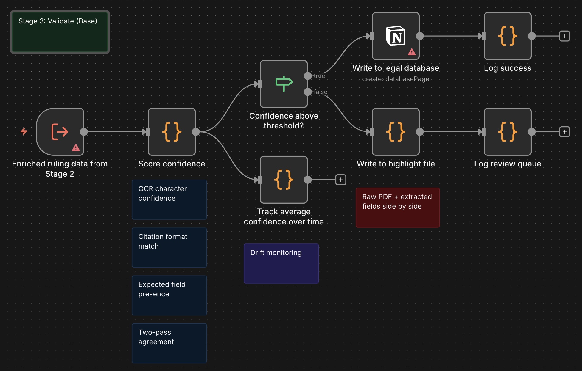The width and height of the screenshot is (582, 371).
Task: Add node after Track average confidence
Action: pos(341,180)
